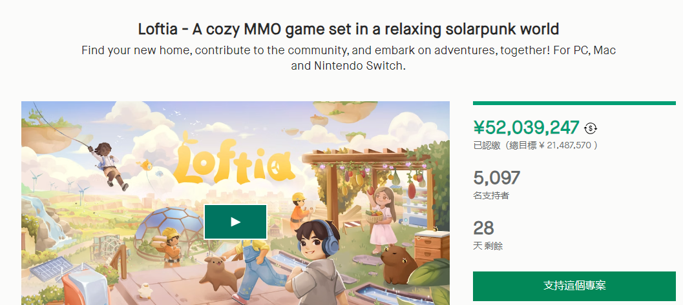Click the small white duck in the artwork
This screenshot has width=683, height=305.
(x=144, y=290)
